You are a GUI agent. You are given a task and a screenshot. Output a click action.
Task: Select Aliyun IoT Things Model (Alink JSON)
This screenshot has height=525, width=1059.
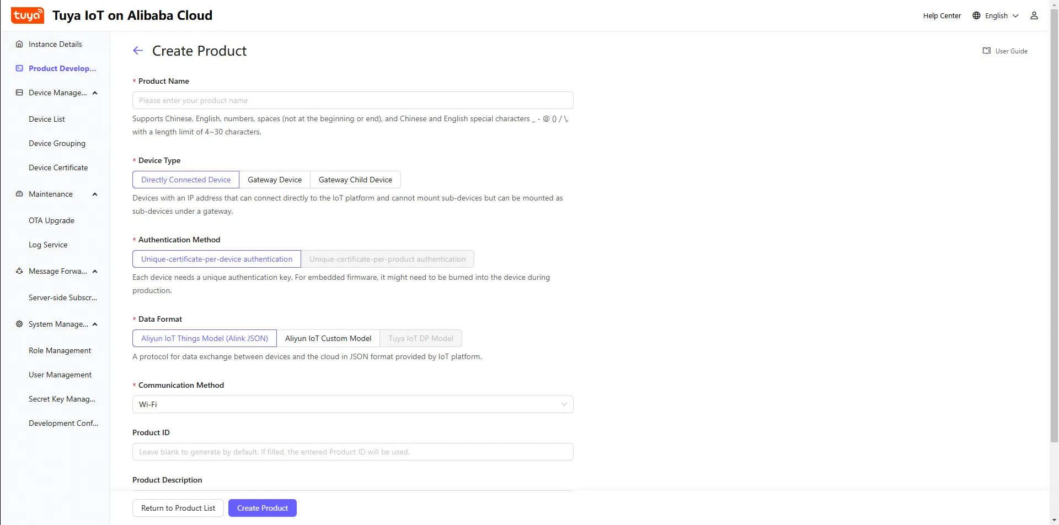[205, 338]
